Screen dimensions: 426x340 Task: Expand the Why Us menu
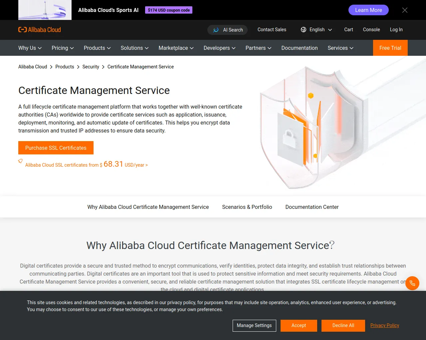[x=30, y=48]
